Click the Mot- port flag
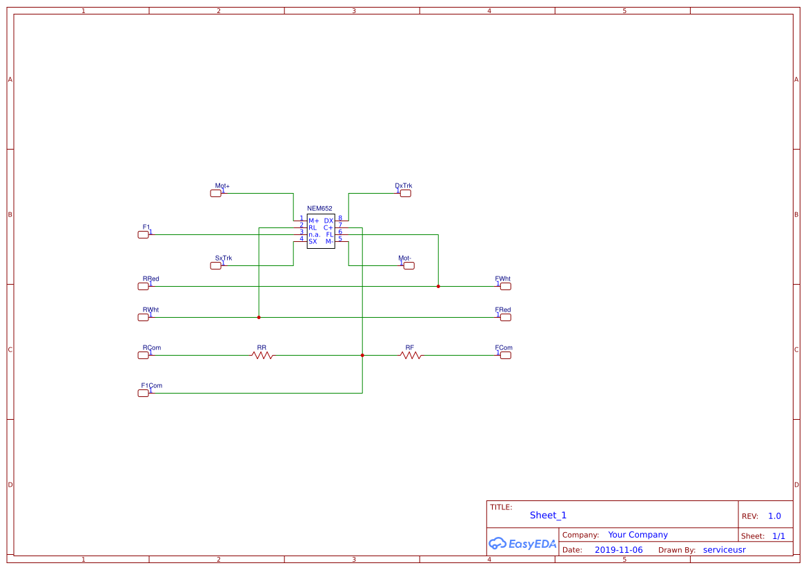 click(x=408, y=265)
